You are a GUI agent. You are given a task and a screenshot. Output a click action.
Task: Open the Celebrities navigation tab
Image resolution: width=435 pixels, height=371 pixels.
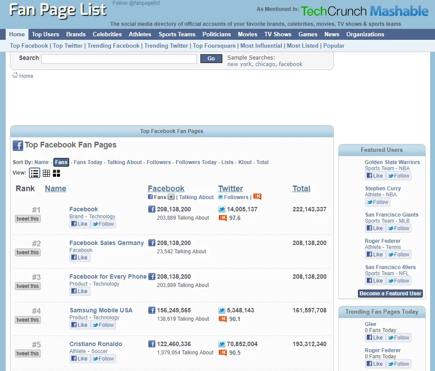coord(107,35)
